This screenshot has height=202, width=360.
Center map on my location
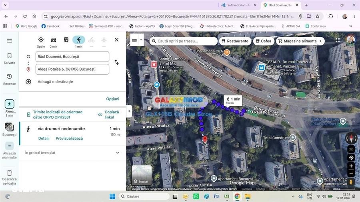[351, 158]
